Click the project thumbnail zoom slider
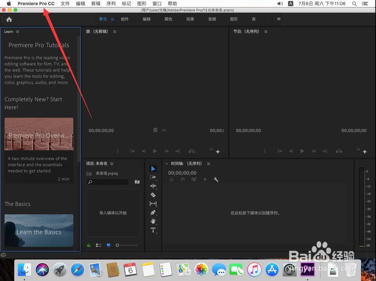The height and width of the screenshot is (281, 376). pos(127,245)
